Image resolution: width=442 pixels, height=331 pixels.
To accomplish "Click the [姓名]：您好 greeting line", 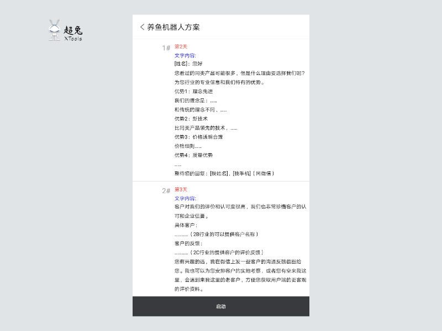I will click(188, 64).
